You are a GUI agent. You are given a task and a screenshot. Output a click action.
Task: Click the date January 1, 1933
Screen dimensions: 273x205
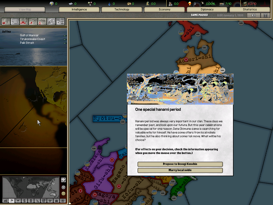pyautogui.click(x=233, y=15)
